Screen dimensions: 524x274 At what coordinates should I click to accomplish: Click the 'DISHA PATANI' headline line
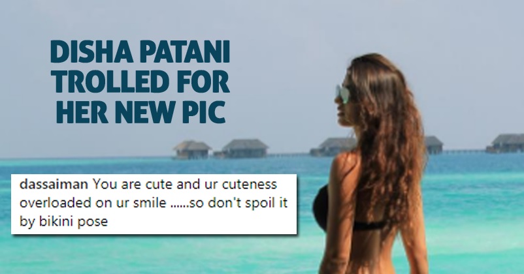click(x=140, y=52)
